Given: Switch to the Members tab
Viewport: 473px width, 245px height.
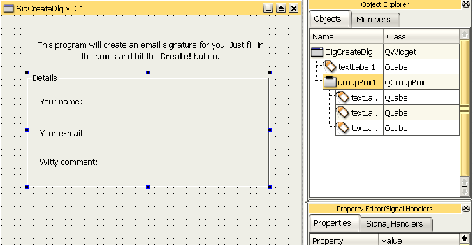Looking at the screenshot, I should pos(373,20).
